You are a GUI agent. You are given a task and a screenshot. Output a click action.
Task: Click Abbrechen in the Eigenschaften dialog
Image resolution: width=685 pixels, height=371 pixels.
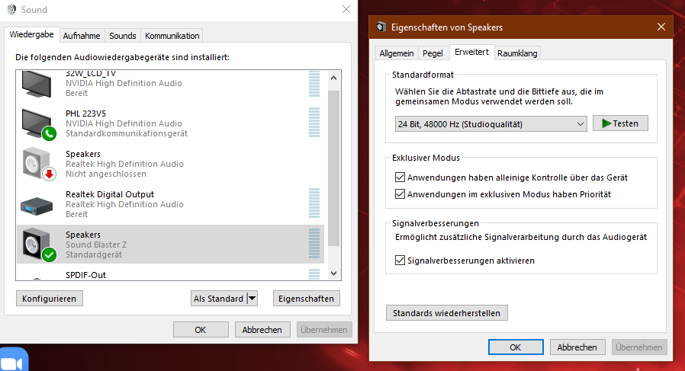(x=577, y=347)
